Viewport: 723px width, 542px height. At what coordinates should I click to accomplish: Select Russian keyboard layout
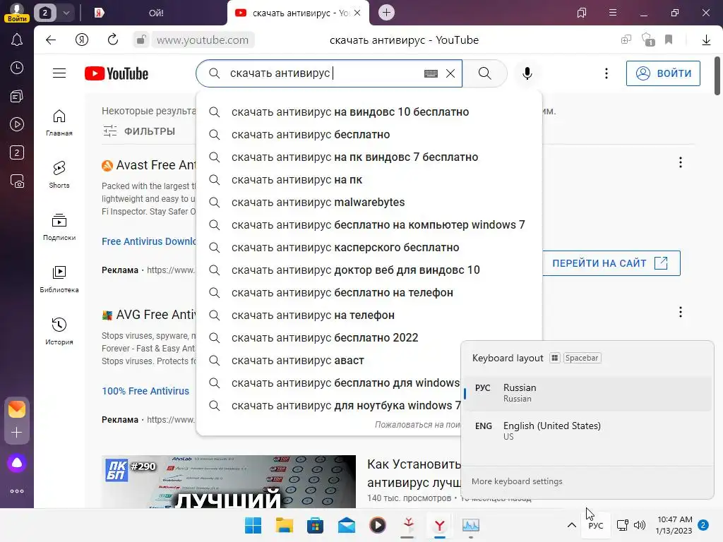click(x=587, y=393)
